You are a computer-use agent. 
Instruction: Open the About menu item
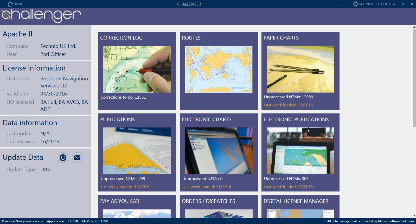(382, 4)
